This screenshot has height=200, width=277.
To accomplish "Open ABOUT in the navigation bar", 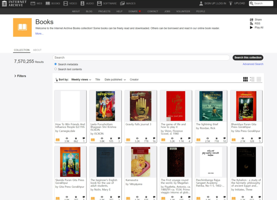I will tap(76, 11).
